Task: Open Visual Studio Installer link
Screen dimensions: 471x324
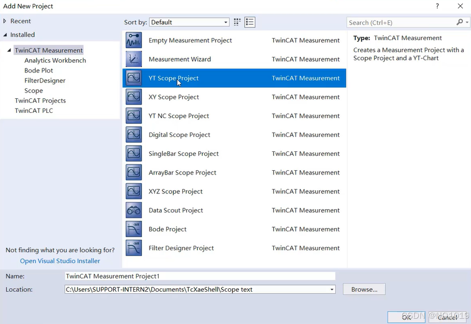Action: click(60, 261)
